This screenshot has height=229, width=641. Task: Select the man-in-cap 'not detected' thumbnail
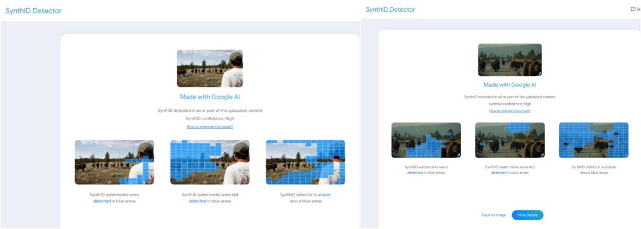(210, 163)
